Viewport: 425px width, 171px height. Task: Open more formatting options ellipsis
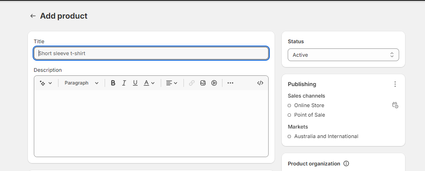pyautogui.click(x=230, y=83)
